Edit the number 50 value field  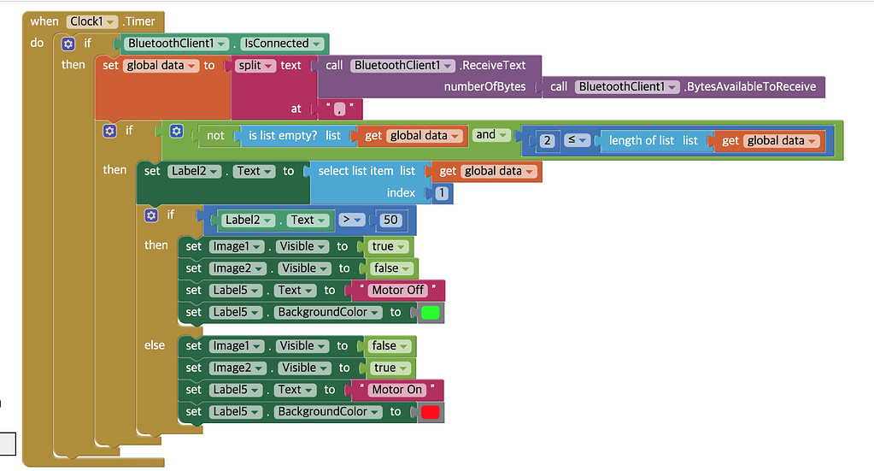tap(391, 220)
